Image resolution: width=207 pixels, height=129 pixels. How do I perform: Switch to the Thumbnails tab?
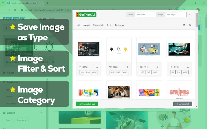[99, 25]
